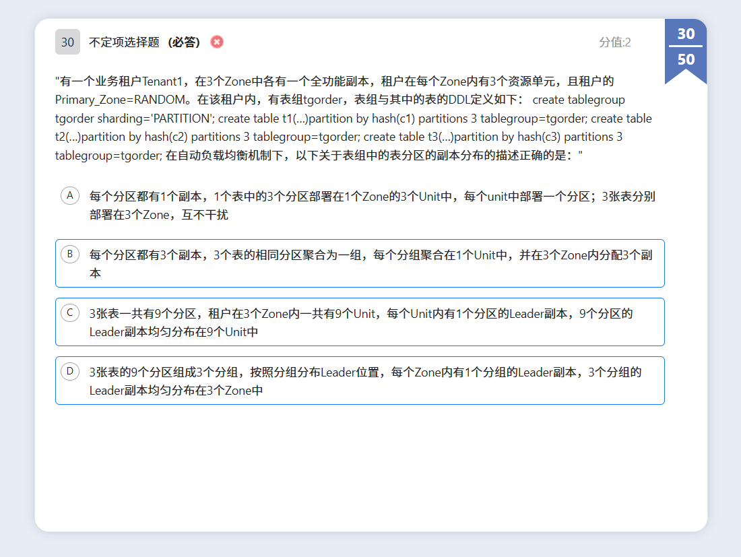
Task: Click the total 50 on the blue bookmark ribbon
Action: click(x=686, y=59)
